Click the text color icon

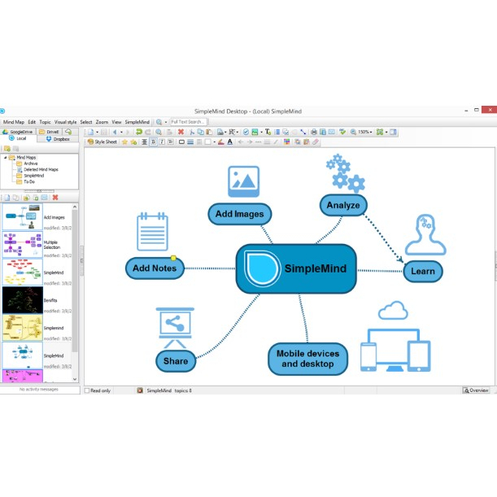click(x=229, y=142)
